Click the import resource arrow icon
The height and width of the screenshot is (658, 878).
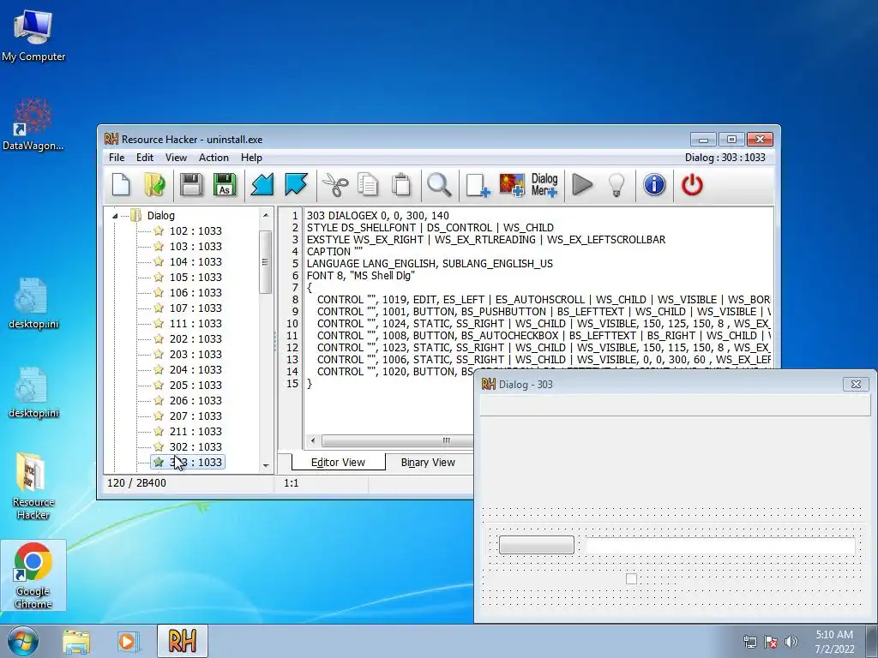coord(262,185)
